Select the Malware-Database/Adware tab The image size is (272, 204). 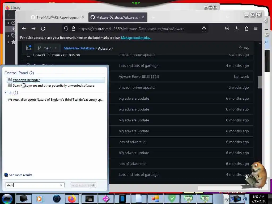coord(117,17)
